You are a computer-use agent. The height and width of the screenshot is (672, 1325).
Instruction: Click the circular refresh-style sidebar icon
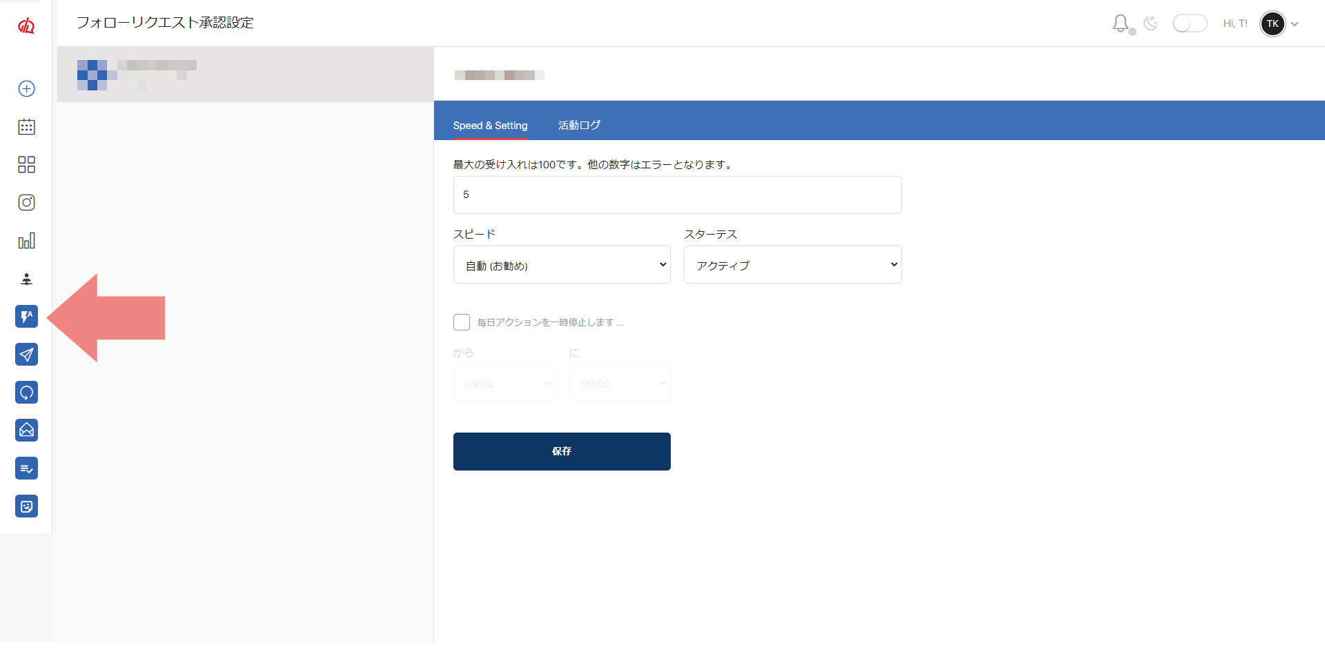(x=26, y=393)
